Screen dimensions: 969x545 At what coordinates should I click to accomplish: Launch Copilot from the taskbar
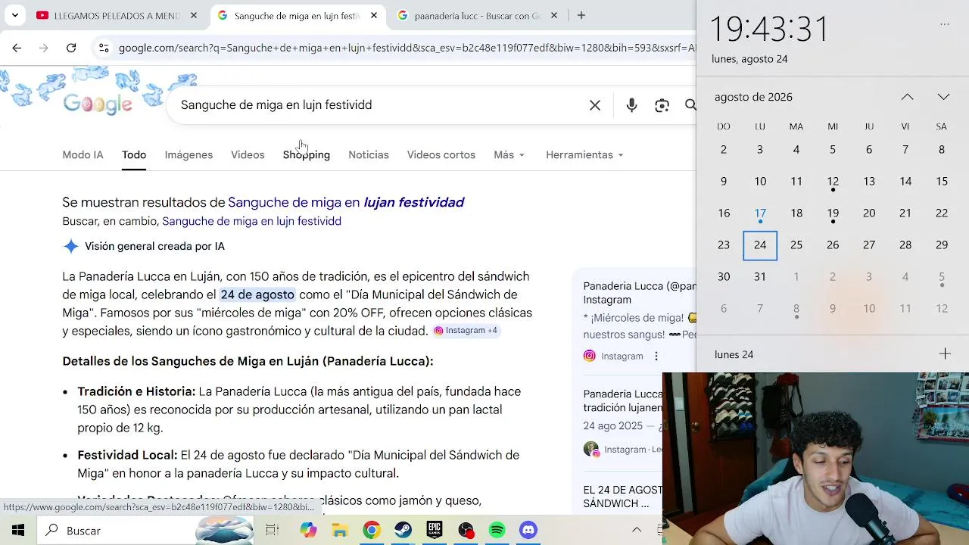(x=308, y=531)
